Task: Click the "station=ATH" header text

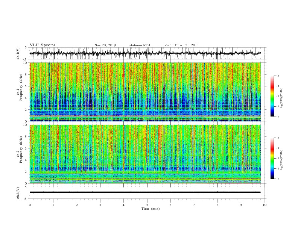Action: (140, 45)
